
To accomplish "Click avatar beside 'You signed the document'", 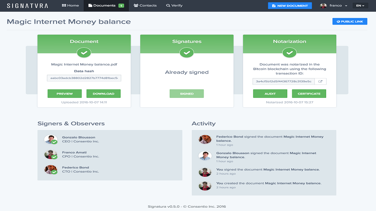I will [x=205, y=172].
